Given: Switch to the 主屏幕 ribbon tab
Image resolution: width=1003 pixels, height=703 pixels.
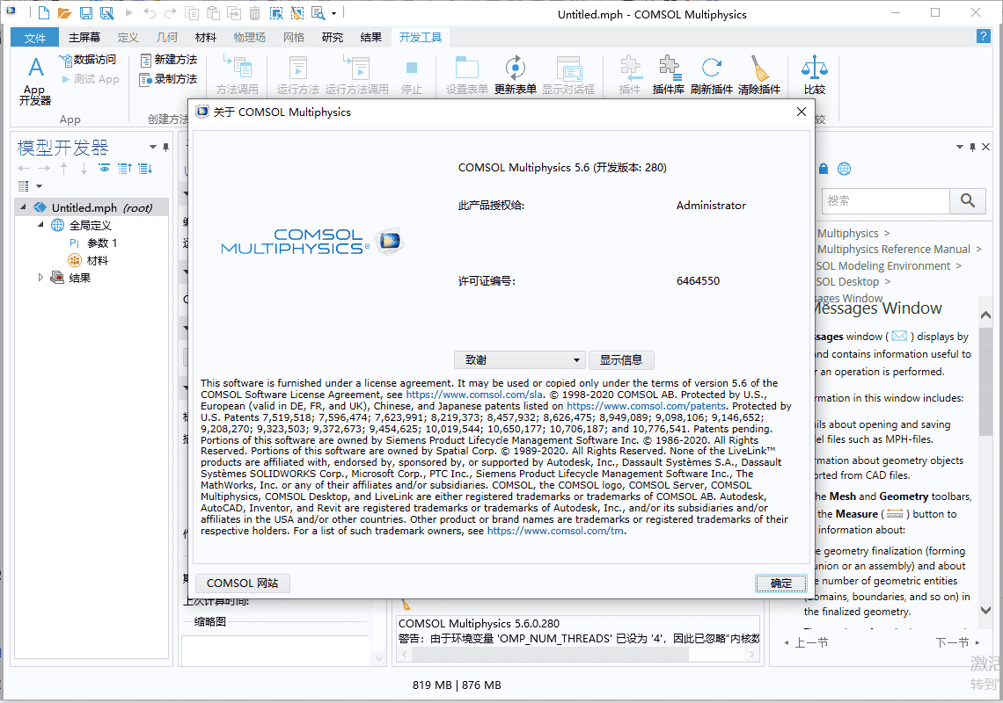Looking at the screenshot, I should coord(84,38).
